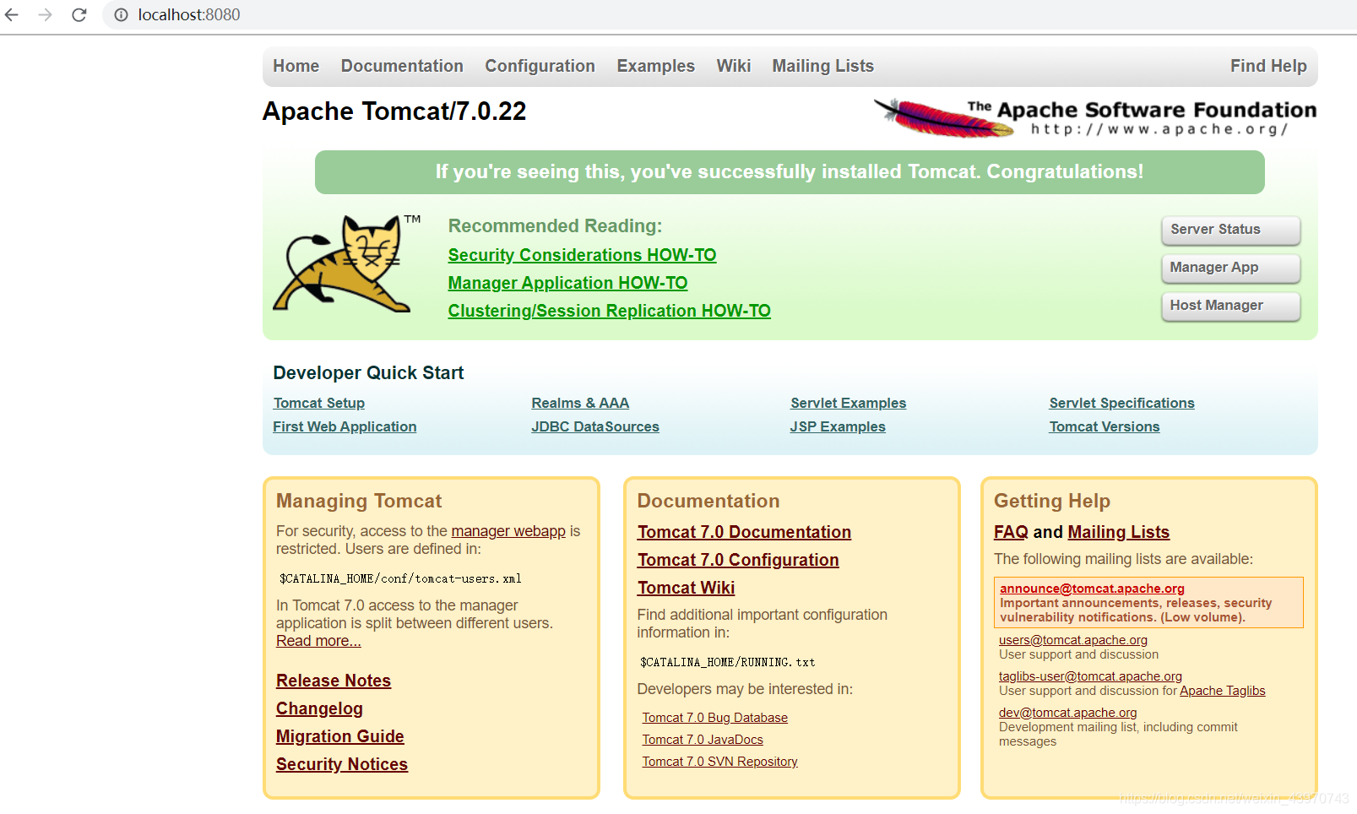Open the Home menu item
Image resolution: width=1357 pixels, height=814 pixels.
pos(296,66)
